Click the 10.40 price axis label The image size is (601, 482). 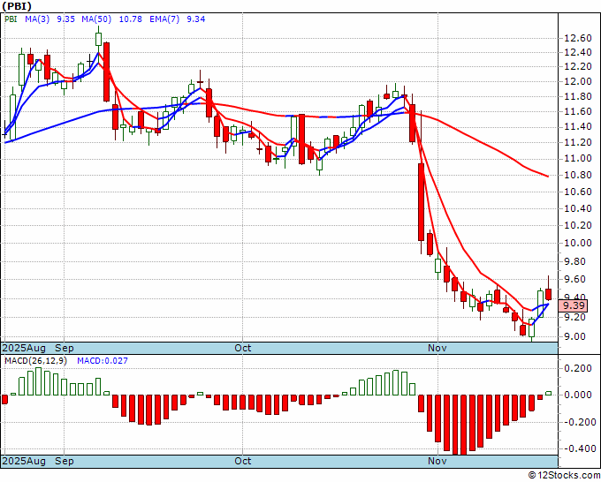tap(578, 208)
